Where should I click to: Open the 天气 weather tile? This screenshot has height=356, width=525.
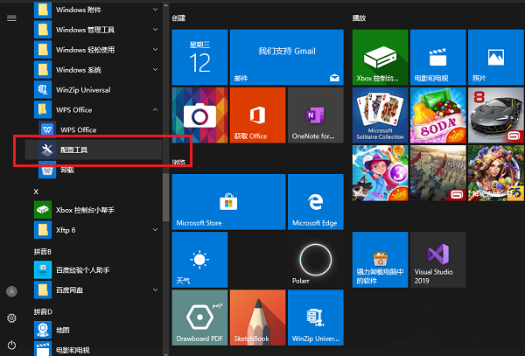pos(199,260)
